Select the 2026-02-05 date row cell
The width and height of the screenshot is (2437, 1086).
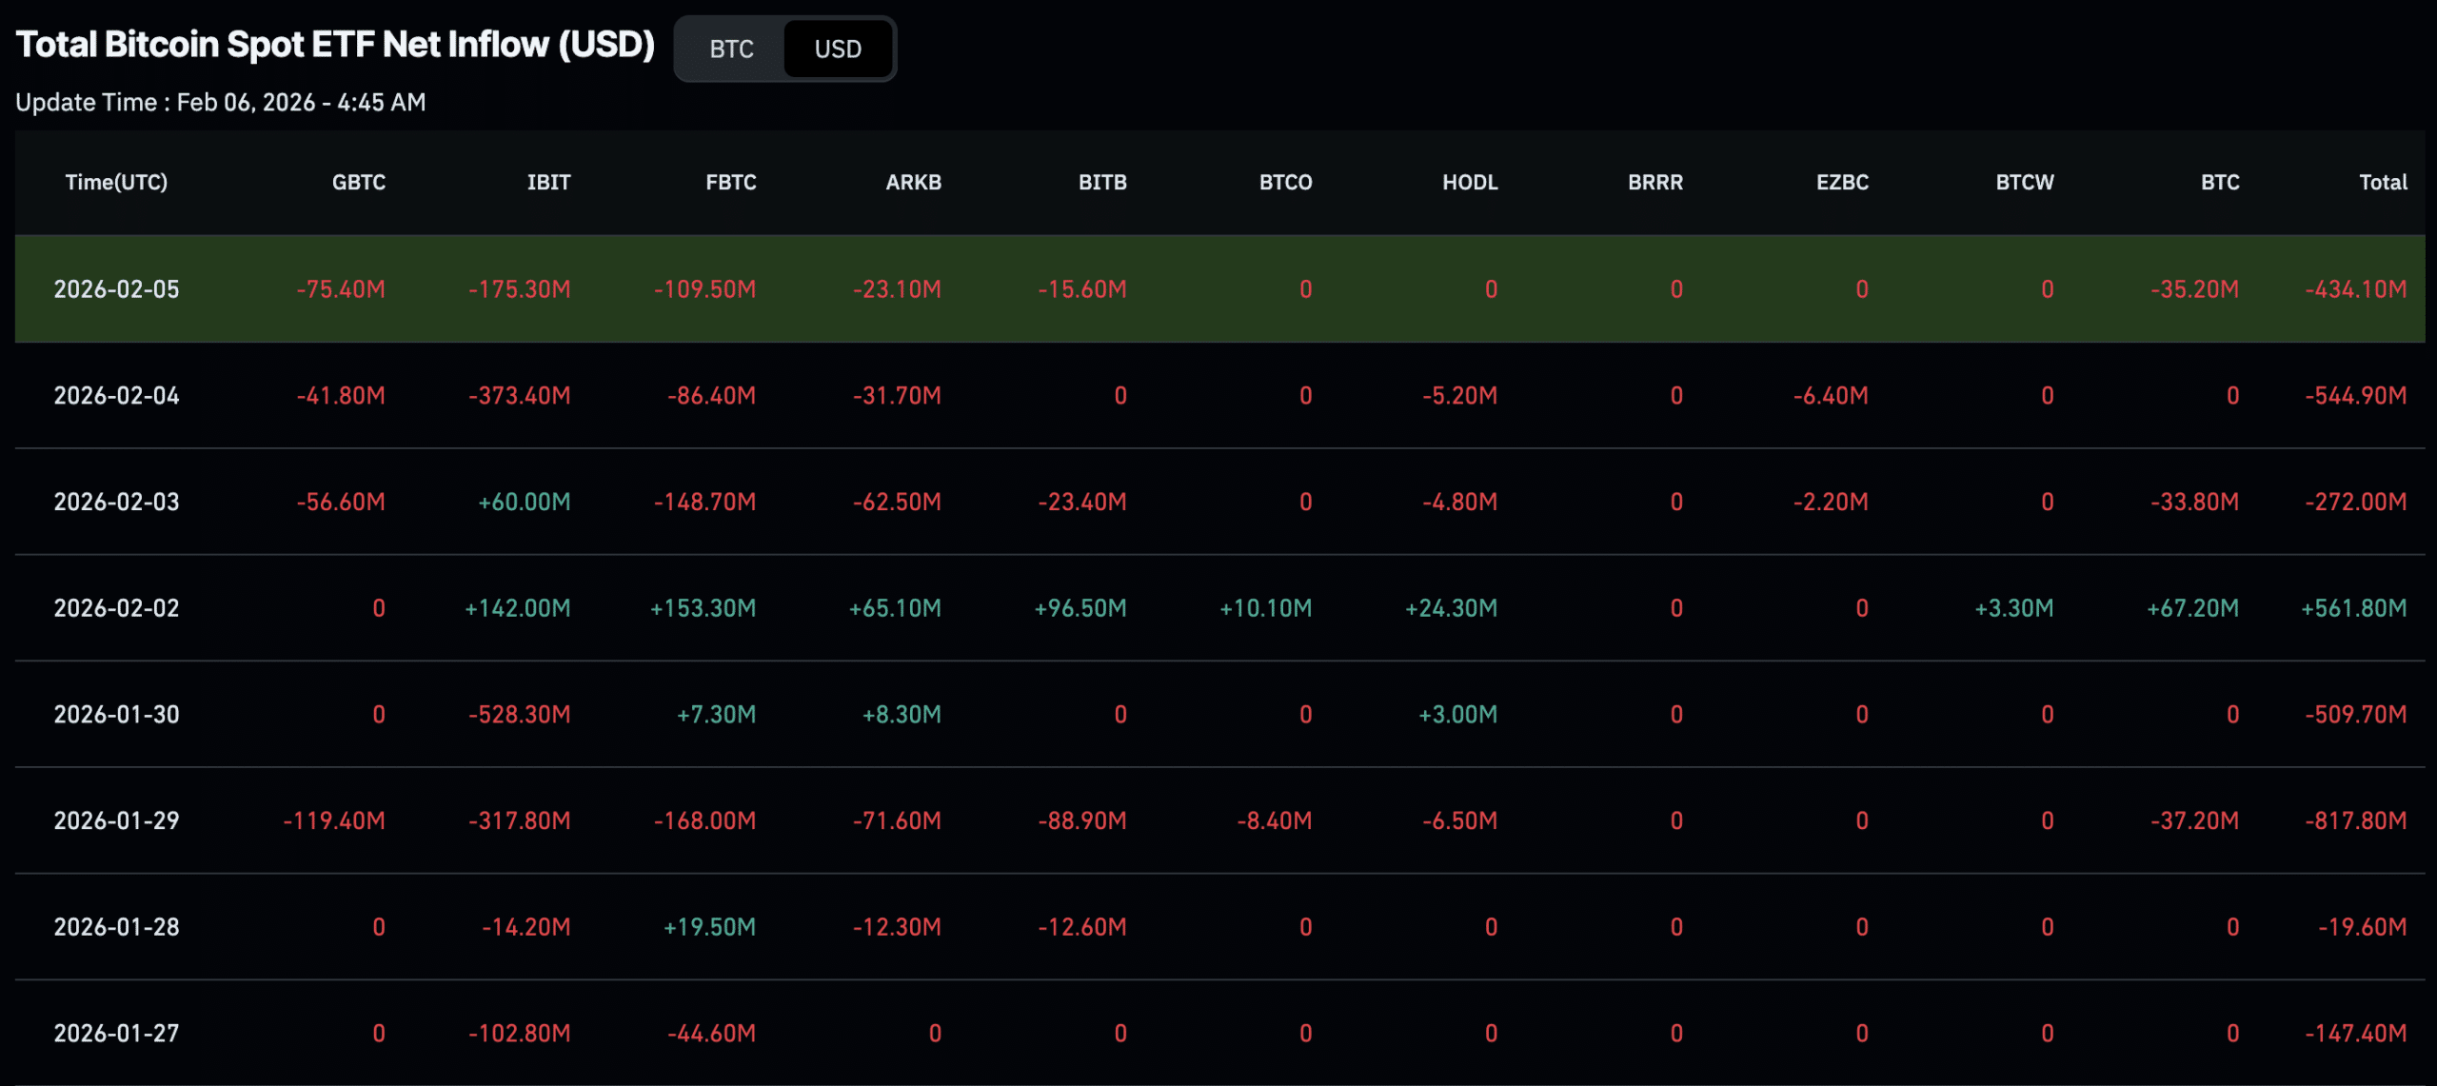(116, 289)
